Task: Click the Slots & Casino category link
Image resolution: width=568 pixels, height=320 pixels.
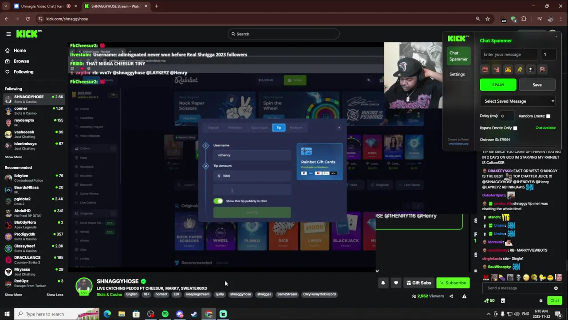Action: [x=109, y=294]
